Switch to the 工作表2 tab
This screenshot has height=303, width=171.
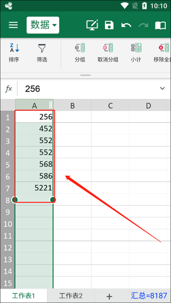71,296
